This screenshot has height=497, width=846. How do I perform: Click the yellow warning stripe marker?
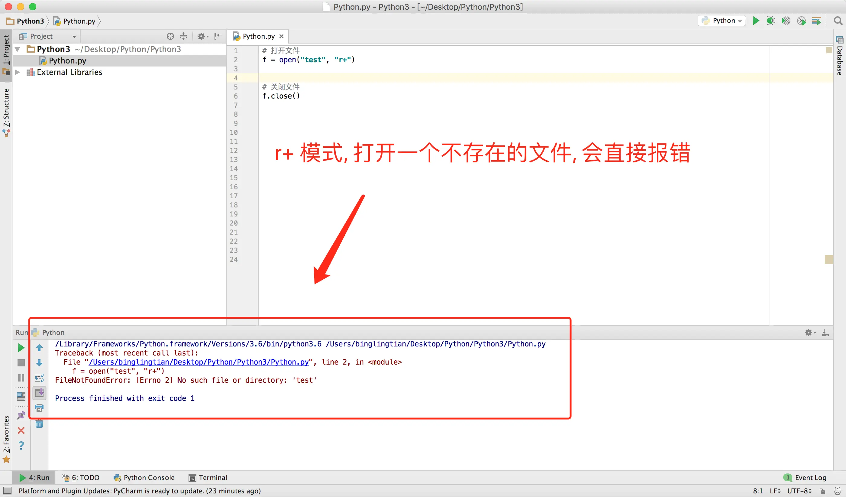[828, 259]
